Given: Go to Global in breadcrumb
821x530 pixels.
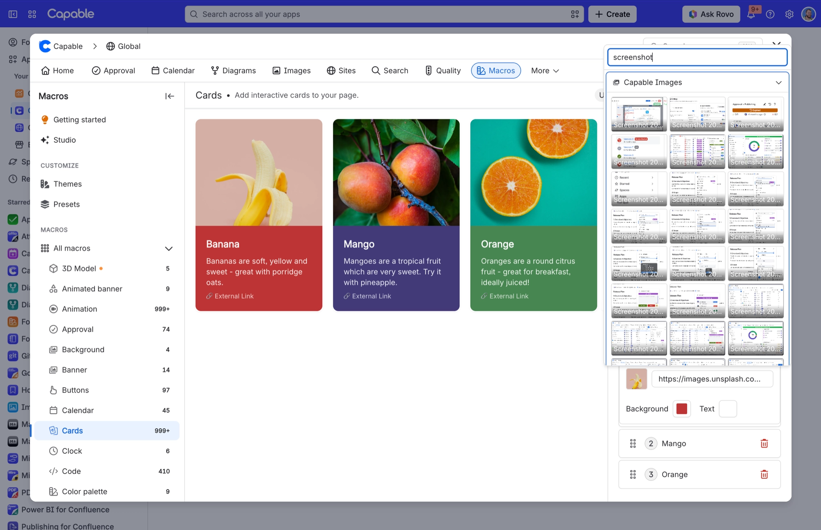Looking at the screenshot, I should 123,46.
